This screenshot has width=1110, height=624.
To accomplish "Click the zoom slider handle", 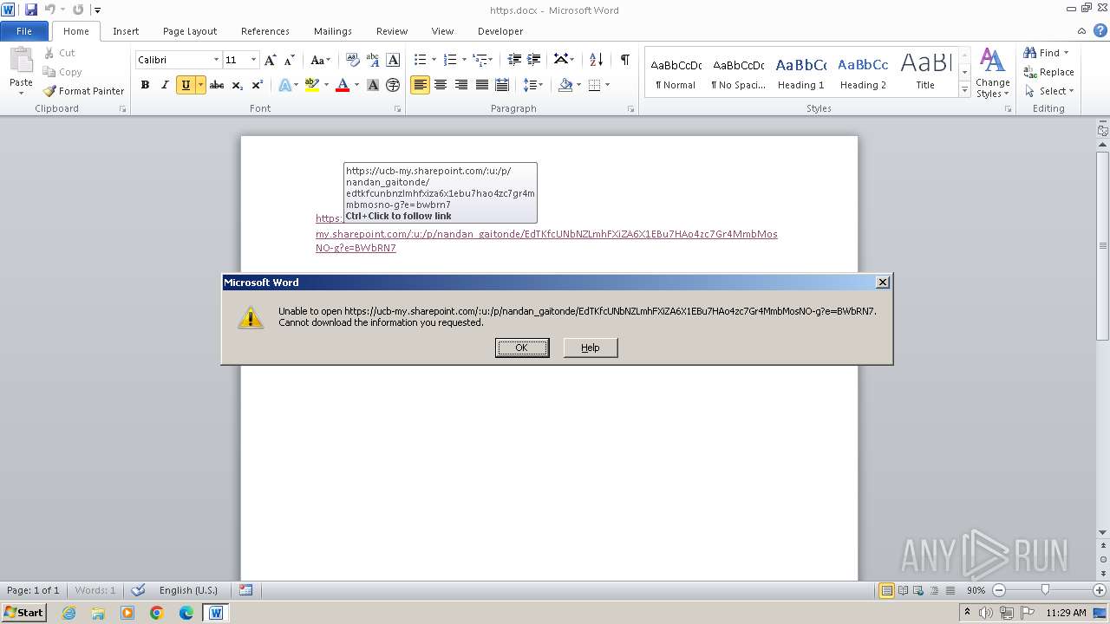I will click(1045, 590).
